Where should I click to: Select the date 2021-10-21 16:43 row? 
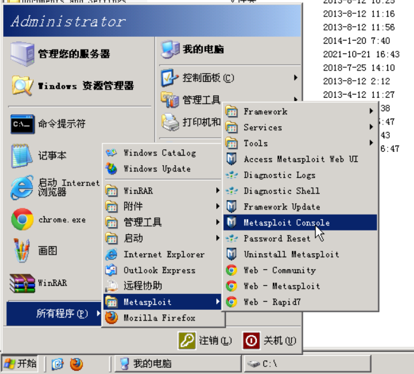point(361,55)
